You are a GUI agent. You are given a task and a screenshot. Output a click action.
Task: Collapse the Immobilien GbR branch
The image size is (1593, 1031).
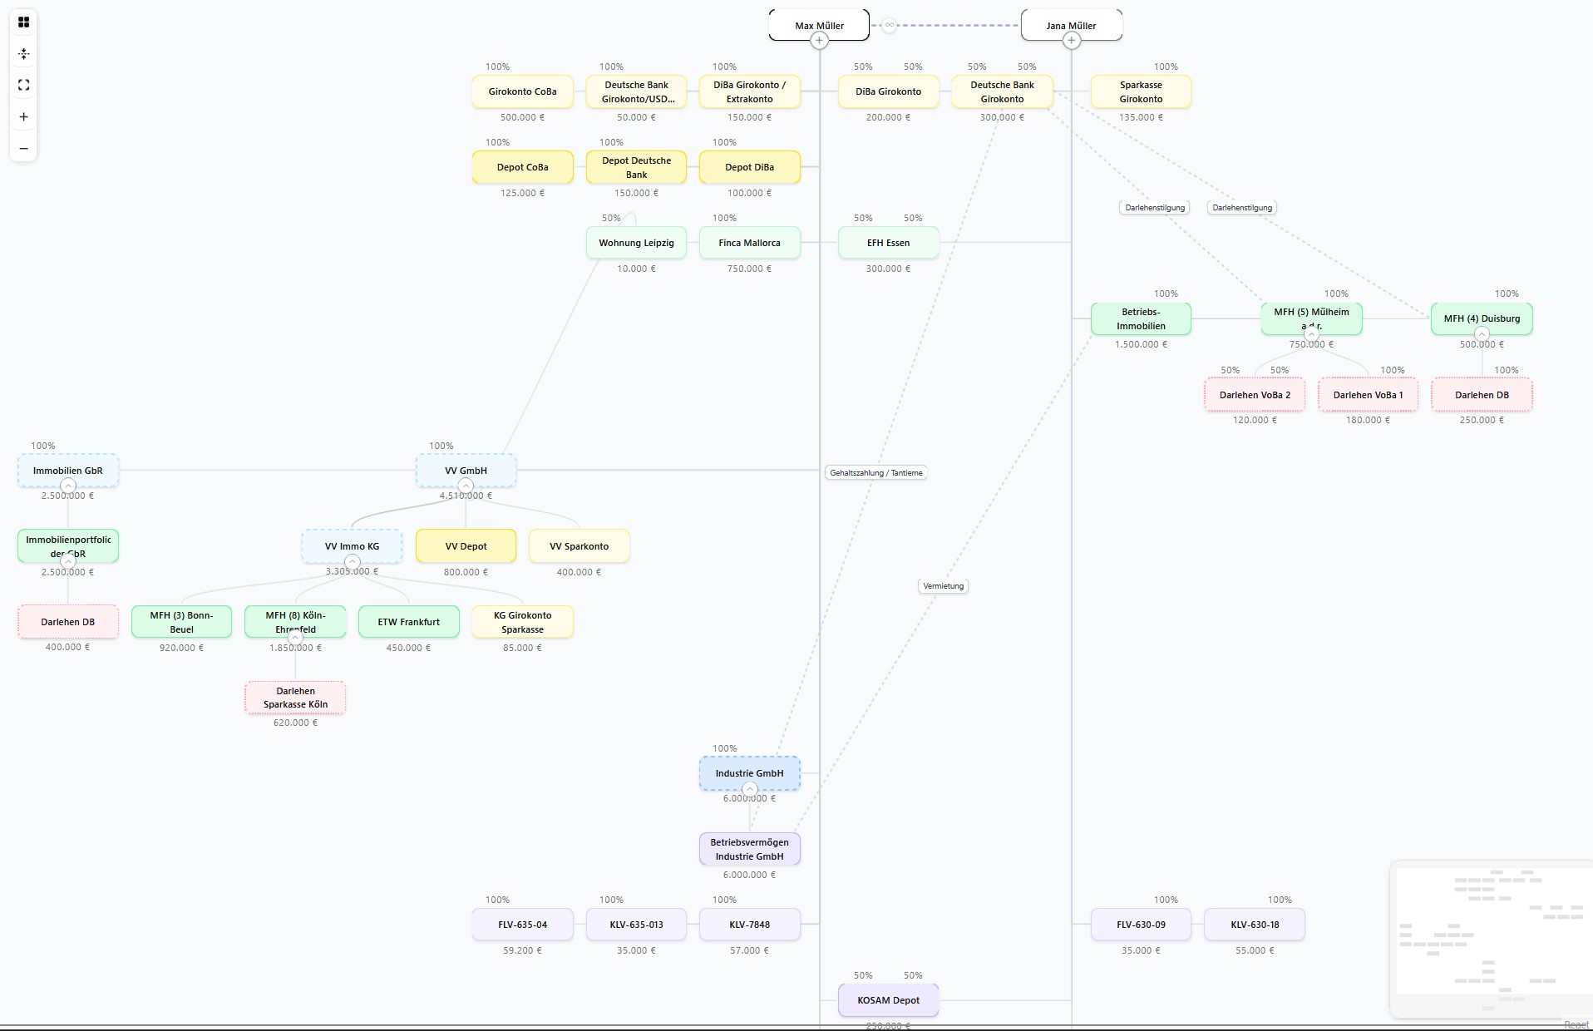click(x=68, y=486)
